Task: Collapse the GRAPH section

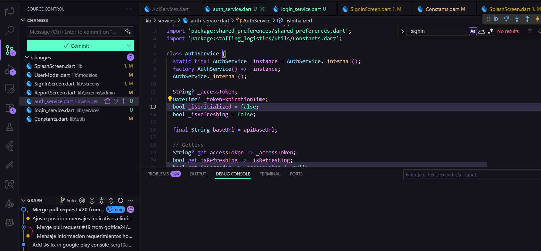Action: point(23,200)
